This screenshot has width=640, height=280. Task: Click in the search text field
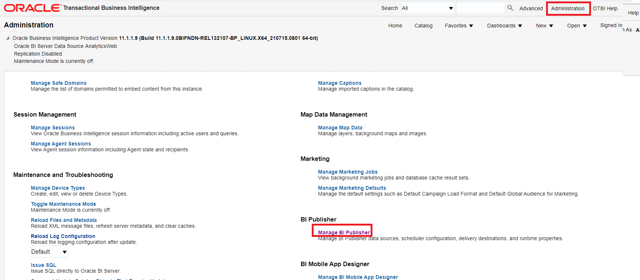[x=480, y=8]
